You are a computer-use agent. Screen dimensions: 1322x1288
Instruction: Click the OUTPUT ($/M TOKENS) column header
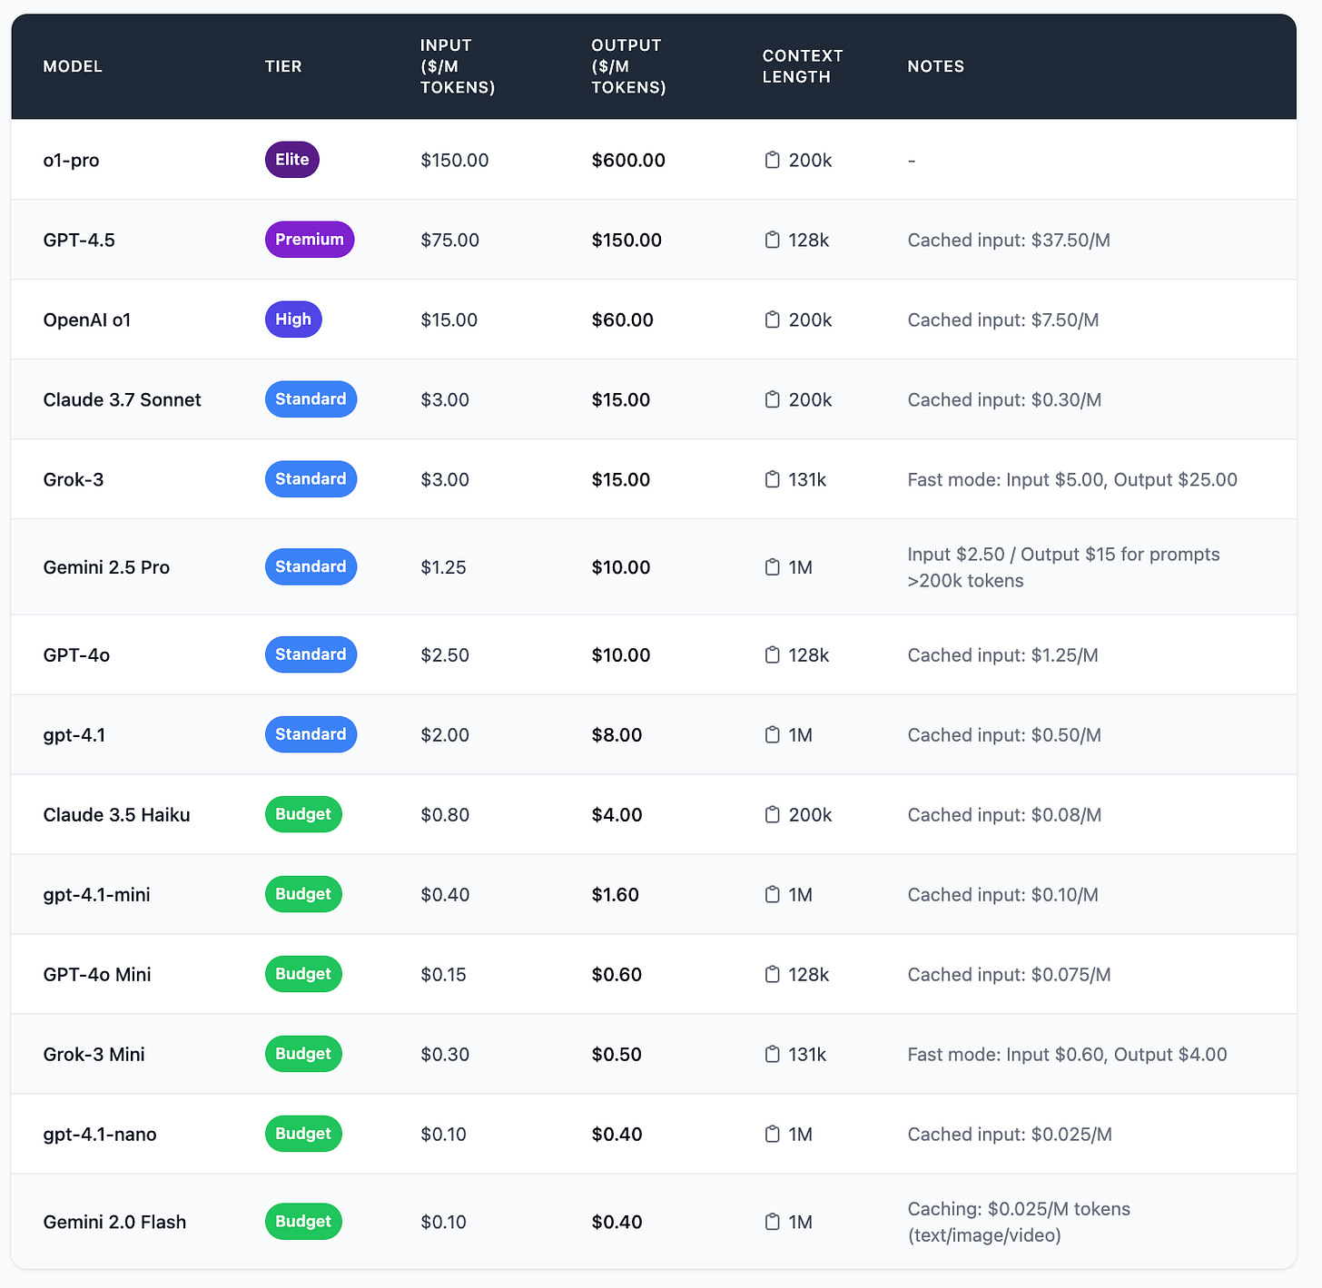pyautogui.click(x=628, y=66)
